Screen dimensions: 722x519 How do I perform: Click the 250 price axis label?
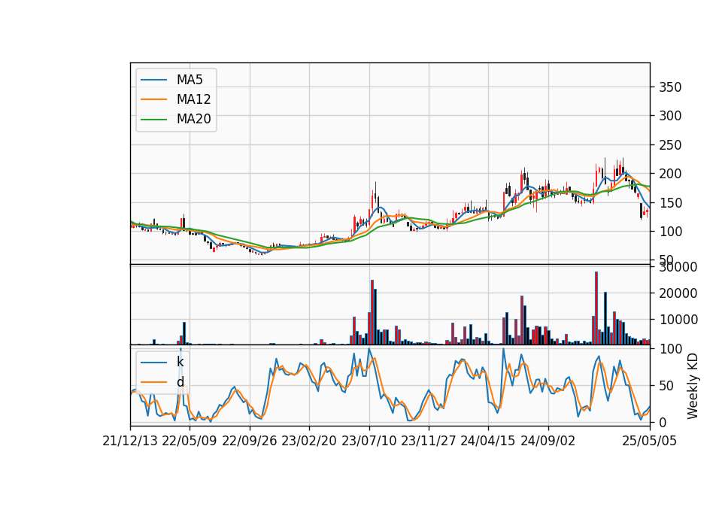click(670, 144)
